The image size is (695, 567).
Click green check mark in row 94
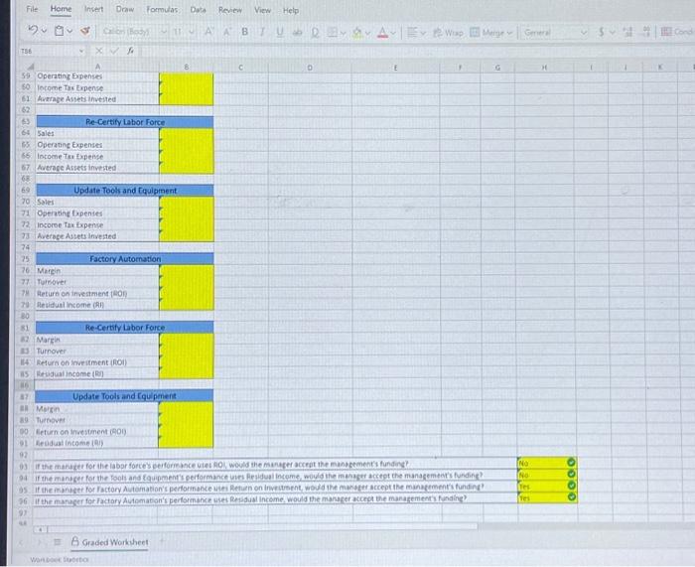571,474
